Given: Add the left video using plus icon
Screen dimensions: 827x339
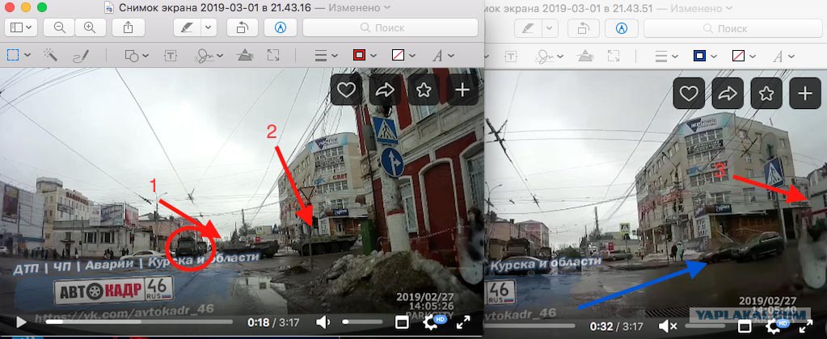Looking at the screenshot, I should point(462,90).
